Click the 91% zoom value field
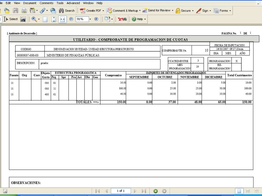 [82, 19]
